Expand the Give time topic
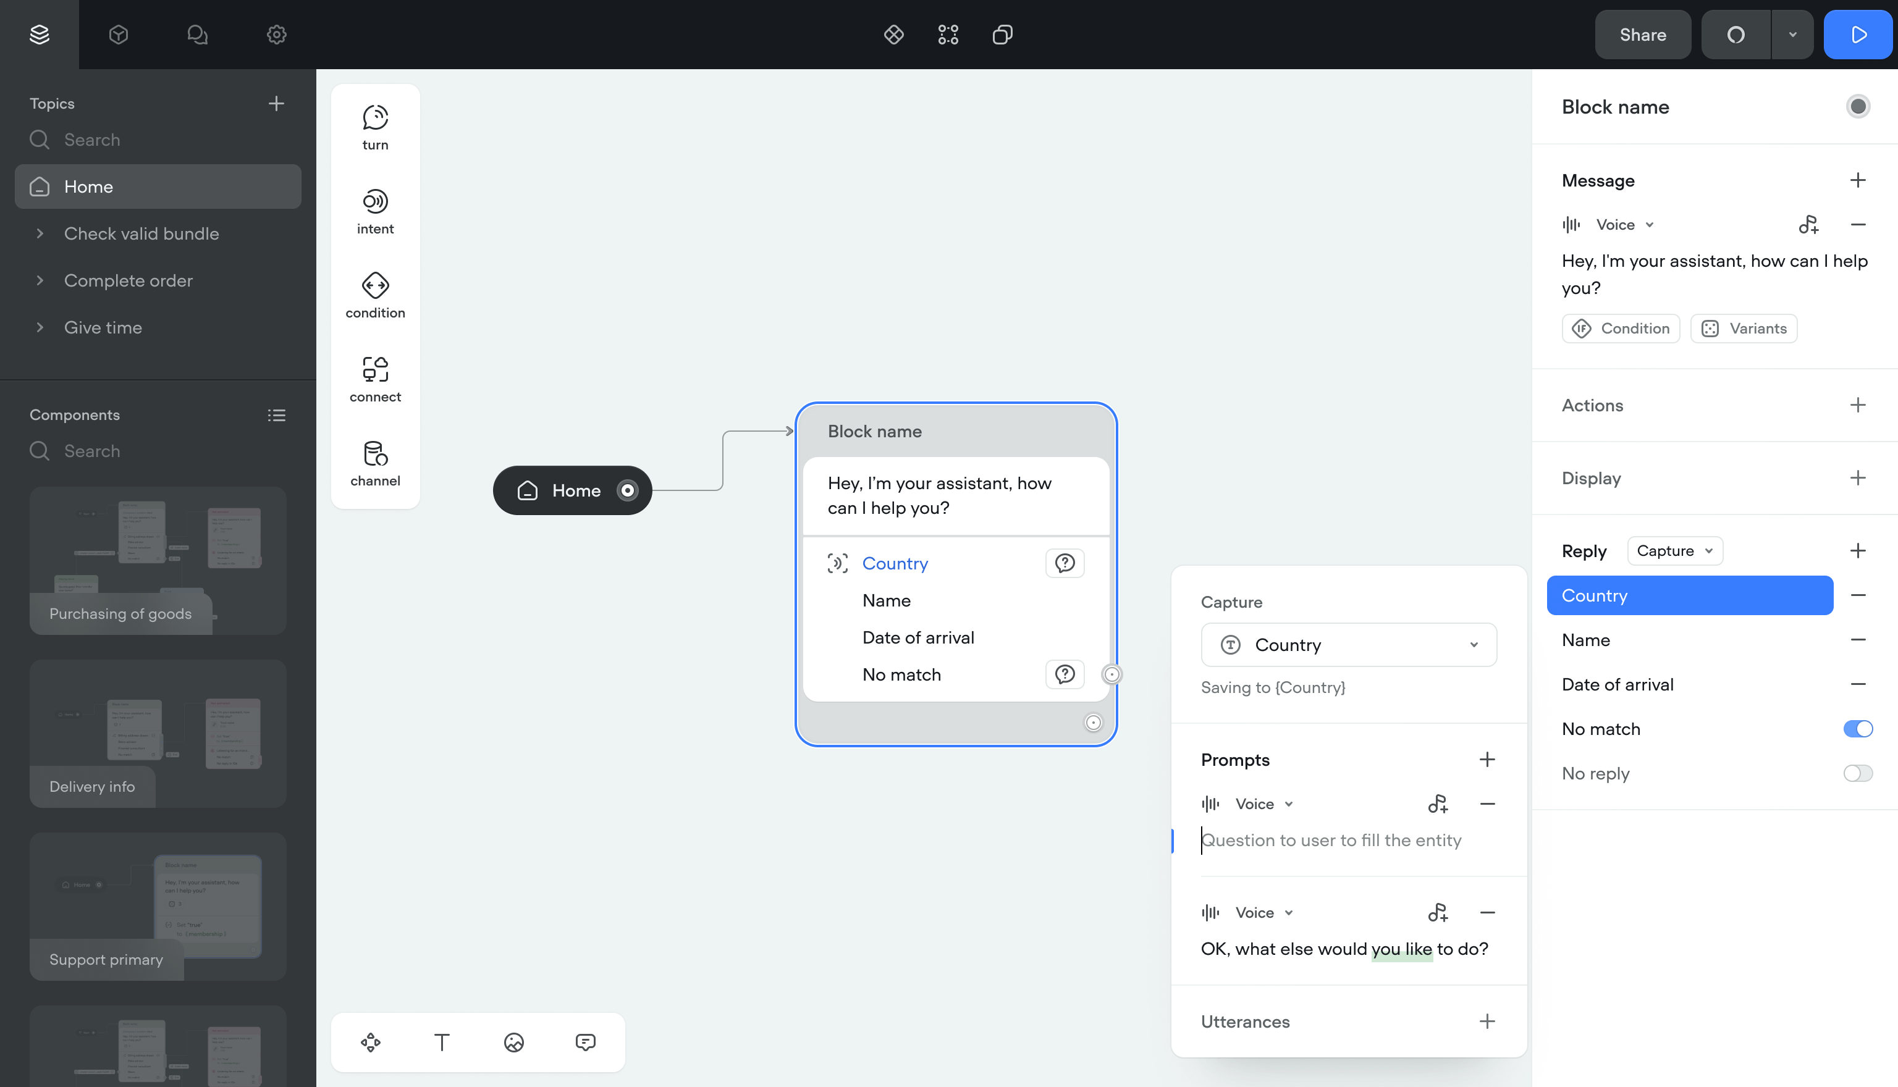Image resolution: width=1898 pixels, height=1087 pixels. coord(40,327)
